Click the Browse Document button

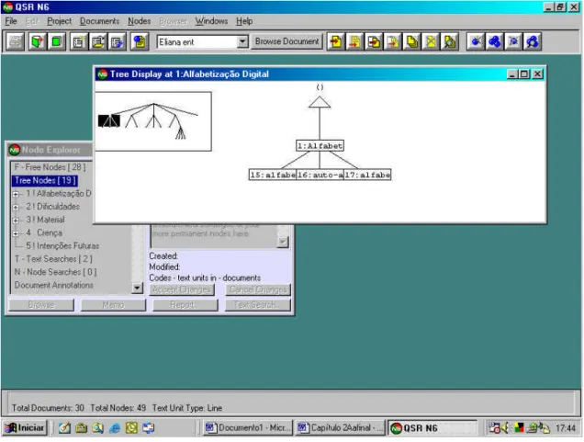click(286, 41)
